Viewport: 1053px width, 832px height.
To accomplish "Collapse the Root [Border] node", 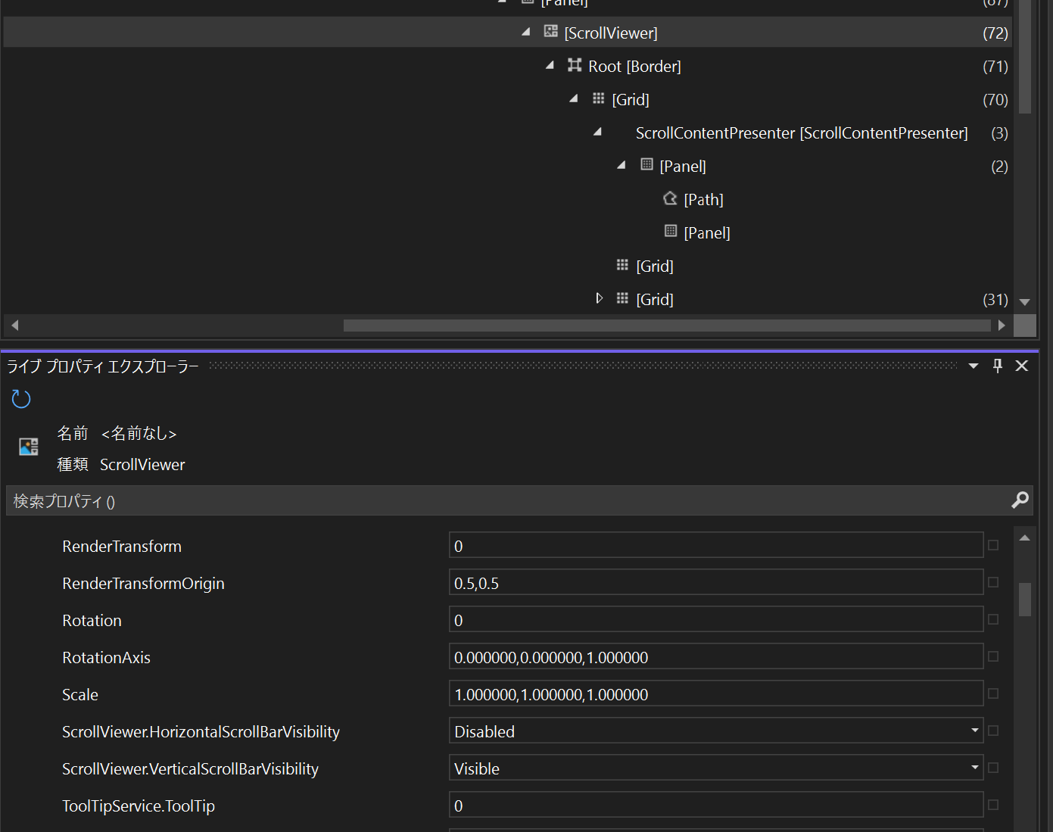I will 550,65.
